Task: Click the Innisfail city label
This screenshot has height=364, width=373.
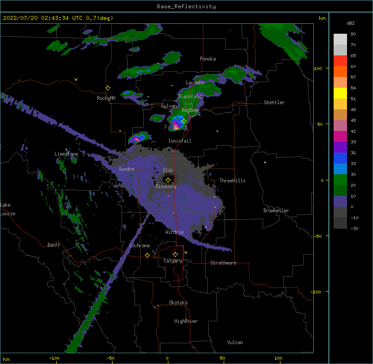Action: [180, 141]
